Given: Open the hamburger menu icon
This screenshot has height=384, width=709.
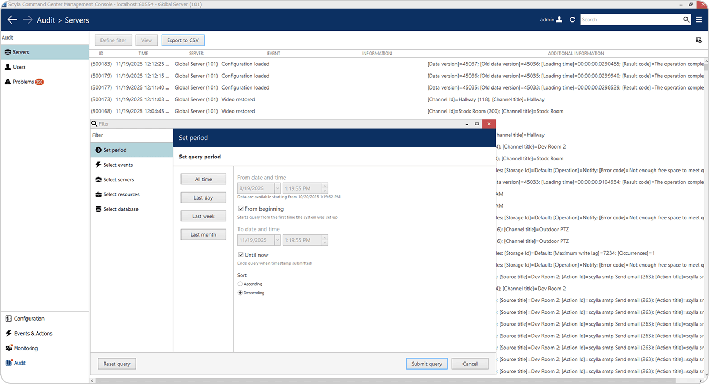Looking at the screenshot, I should tap(699, 20).
